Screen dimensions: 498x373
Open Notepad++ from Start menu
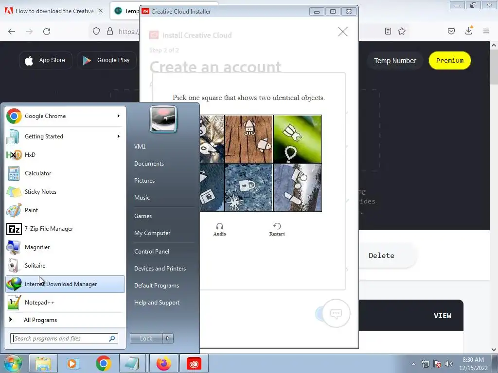pyautogui.click(x=65, y=302)
